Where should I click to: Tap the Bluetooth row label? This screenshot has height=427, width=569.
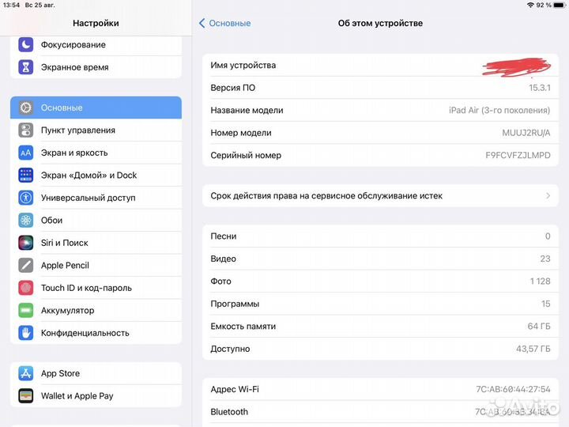pyautogui.click(x=229, y=412)
